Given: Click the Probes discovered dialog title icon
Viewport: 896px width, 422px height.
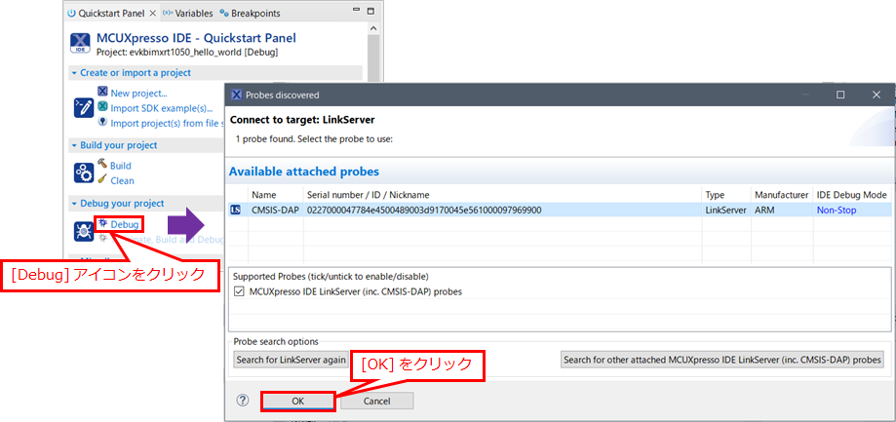Looking at the screenshot, I should [x=236, y=95].
